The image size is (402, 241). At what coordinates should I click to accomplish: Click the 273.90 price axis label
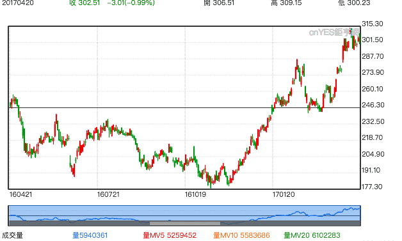pyautogui.click(x=373, y=72)
